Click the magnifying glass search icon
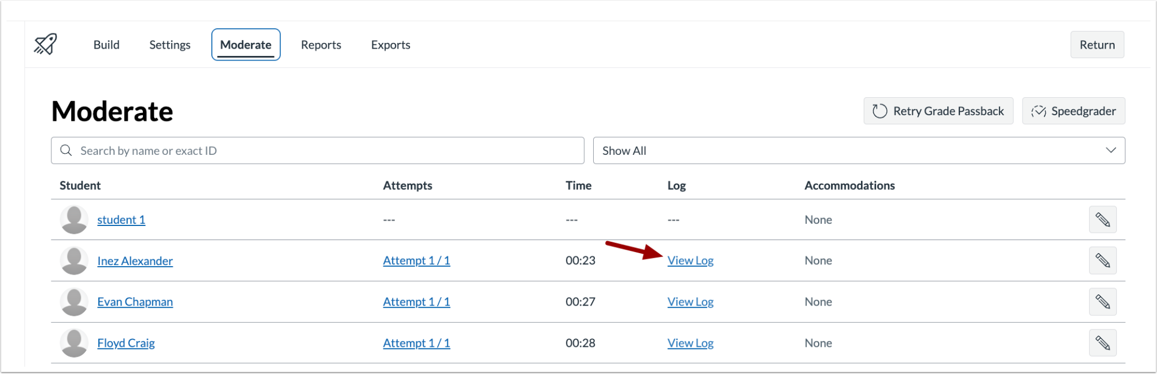 click(x=66, y=150)
